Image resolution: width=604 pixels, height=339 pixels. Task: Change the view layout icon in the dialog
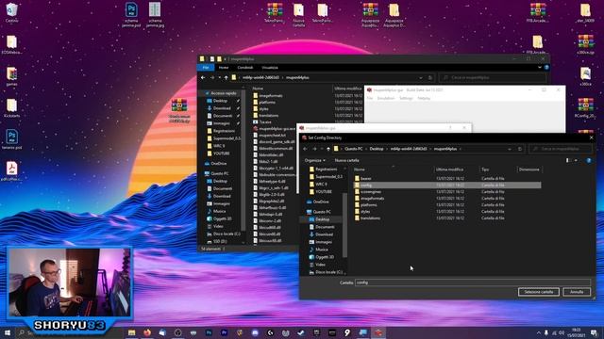point(568,160)
